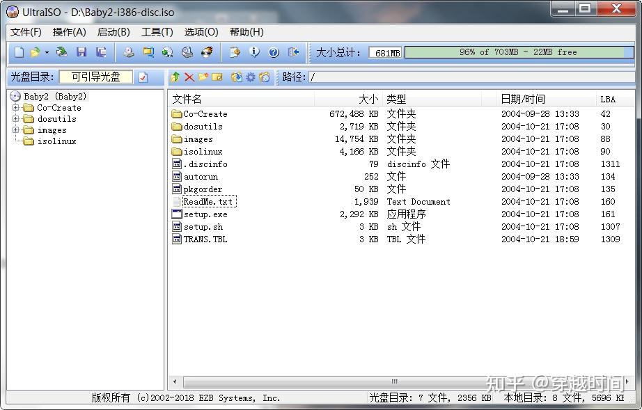The width and height of the screenshot is (642, 410).
Task: Expand the Co-Create folder in the tree
Action: (x=15, y=108)
